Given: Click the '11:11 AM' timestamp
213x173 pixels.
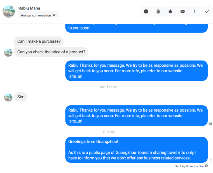Looking at the screenshot, I should coord(108,132).
